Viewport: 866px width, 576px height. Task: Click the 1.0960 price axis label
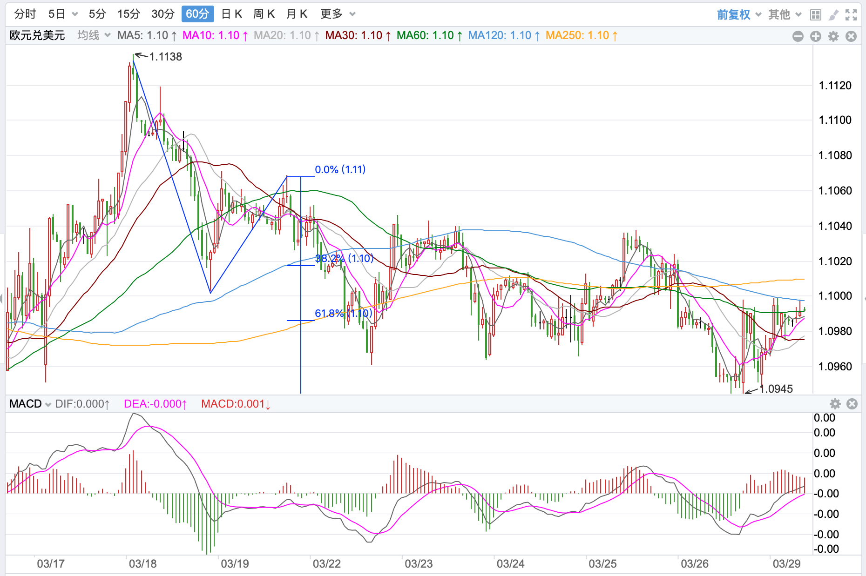click(835, 367)
